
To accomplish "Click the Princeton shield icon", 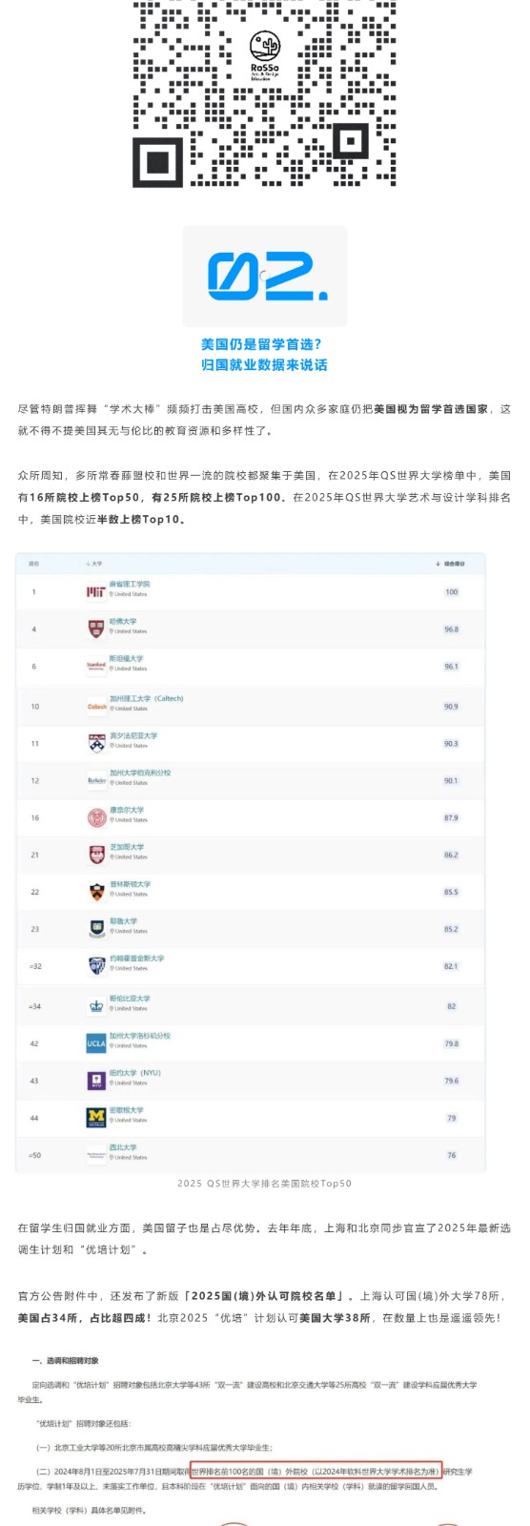I will [96, 893].
